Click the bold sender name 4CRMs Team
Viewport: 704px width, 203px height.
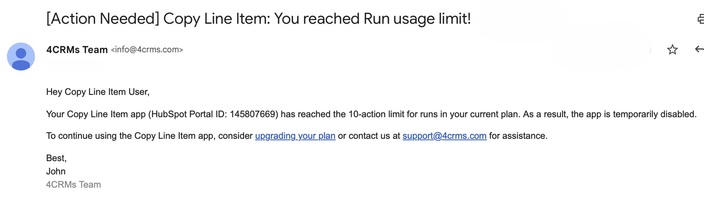click(x=77, y=50)
